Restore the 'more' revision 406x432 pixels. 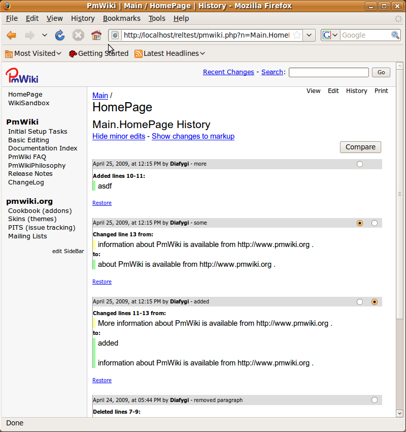pyautogui.click(x=102, y=203)
